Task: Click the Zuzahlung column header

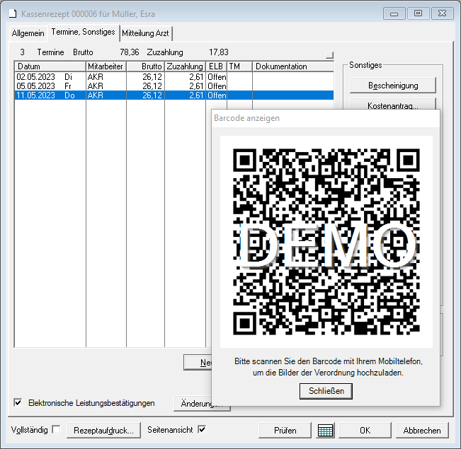Action: [x=186, y=66]
